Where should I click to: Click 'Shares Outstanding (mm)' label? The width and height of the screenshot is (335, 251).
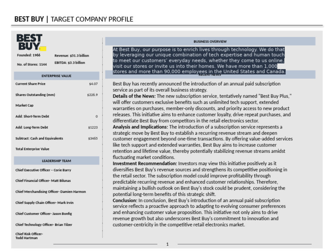pyautogui.click(x=35, y=95)
